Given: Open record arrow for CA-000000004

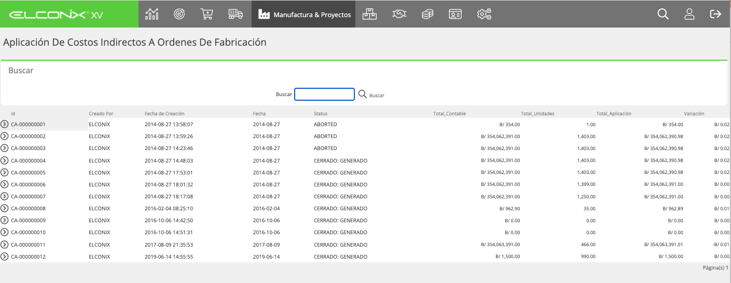Looking at the screenshot, I should pyautogui.click(x=5, y=160).
